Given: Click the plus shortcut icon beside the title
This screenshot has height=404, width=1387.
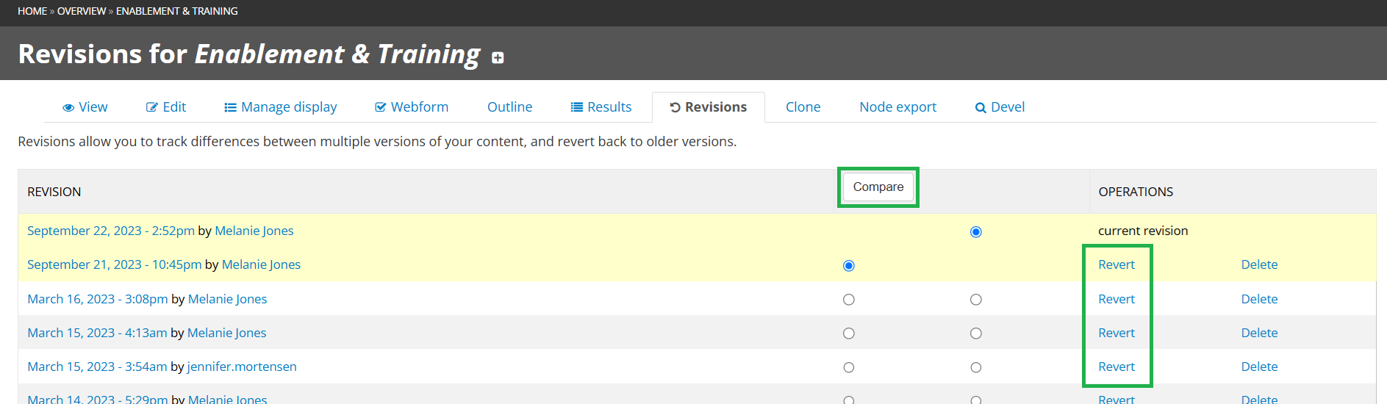Looking at the screenshot, I should pyautogui.click(x=498, y=58).
